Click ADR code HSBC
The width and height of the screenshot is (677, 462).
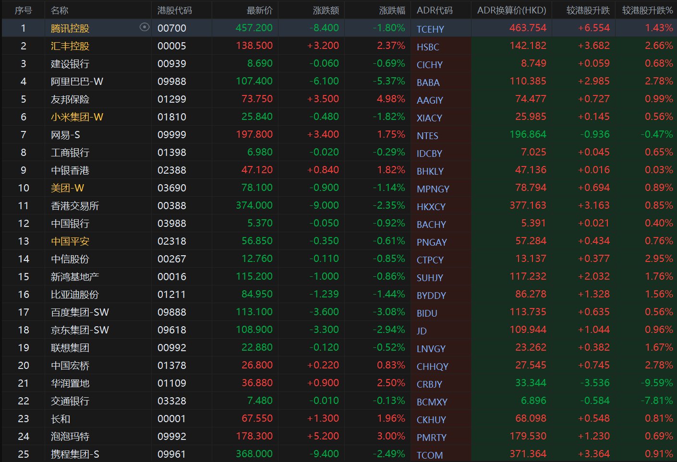pos(428,47)
